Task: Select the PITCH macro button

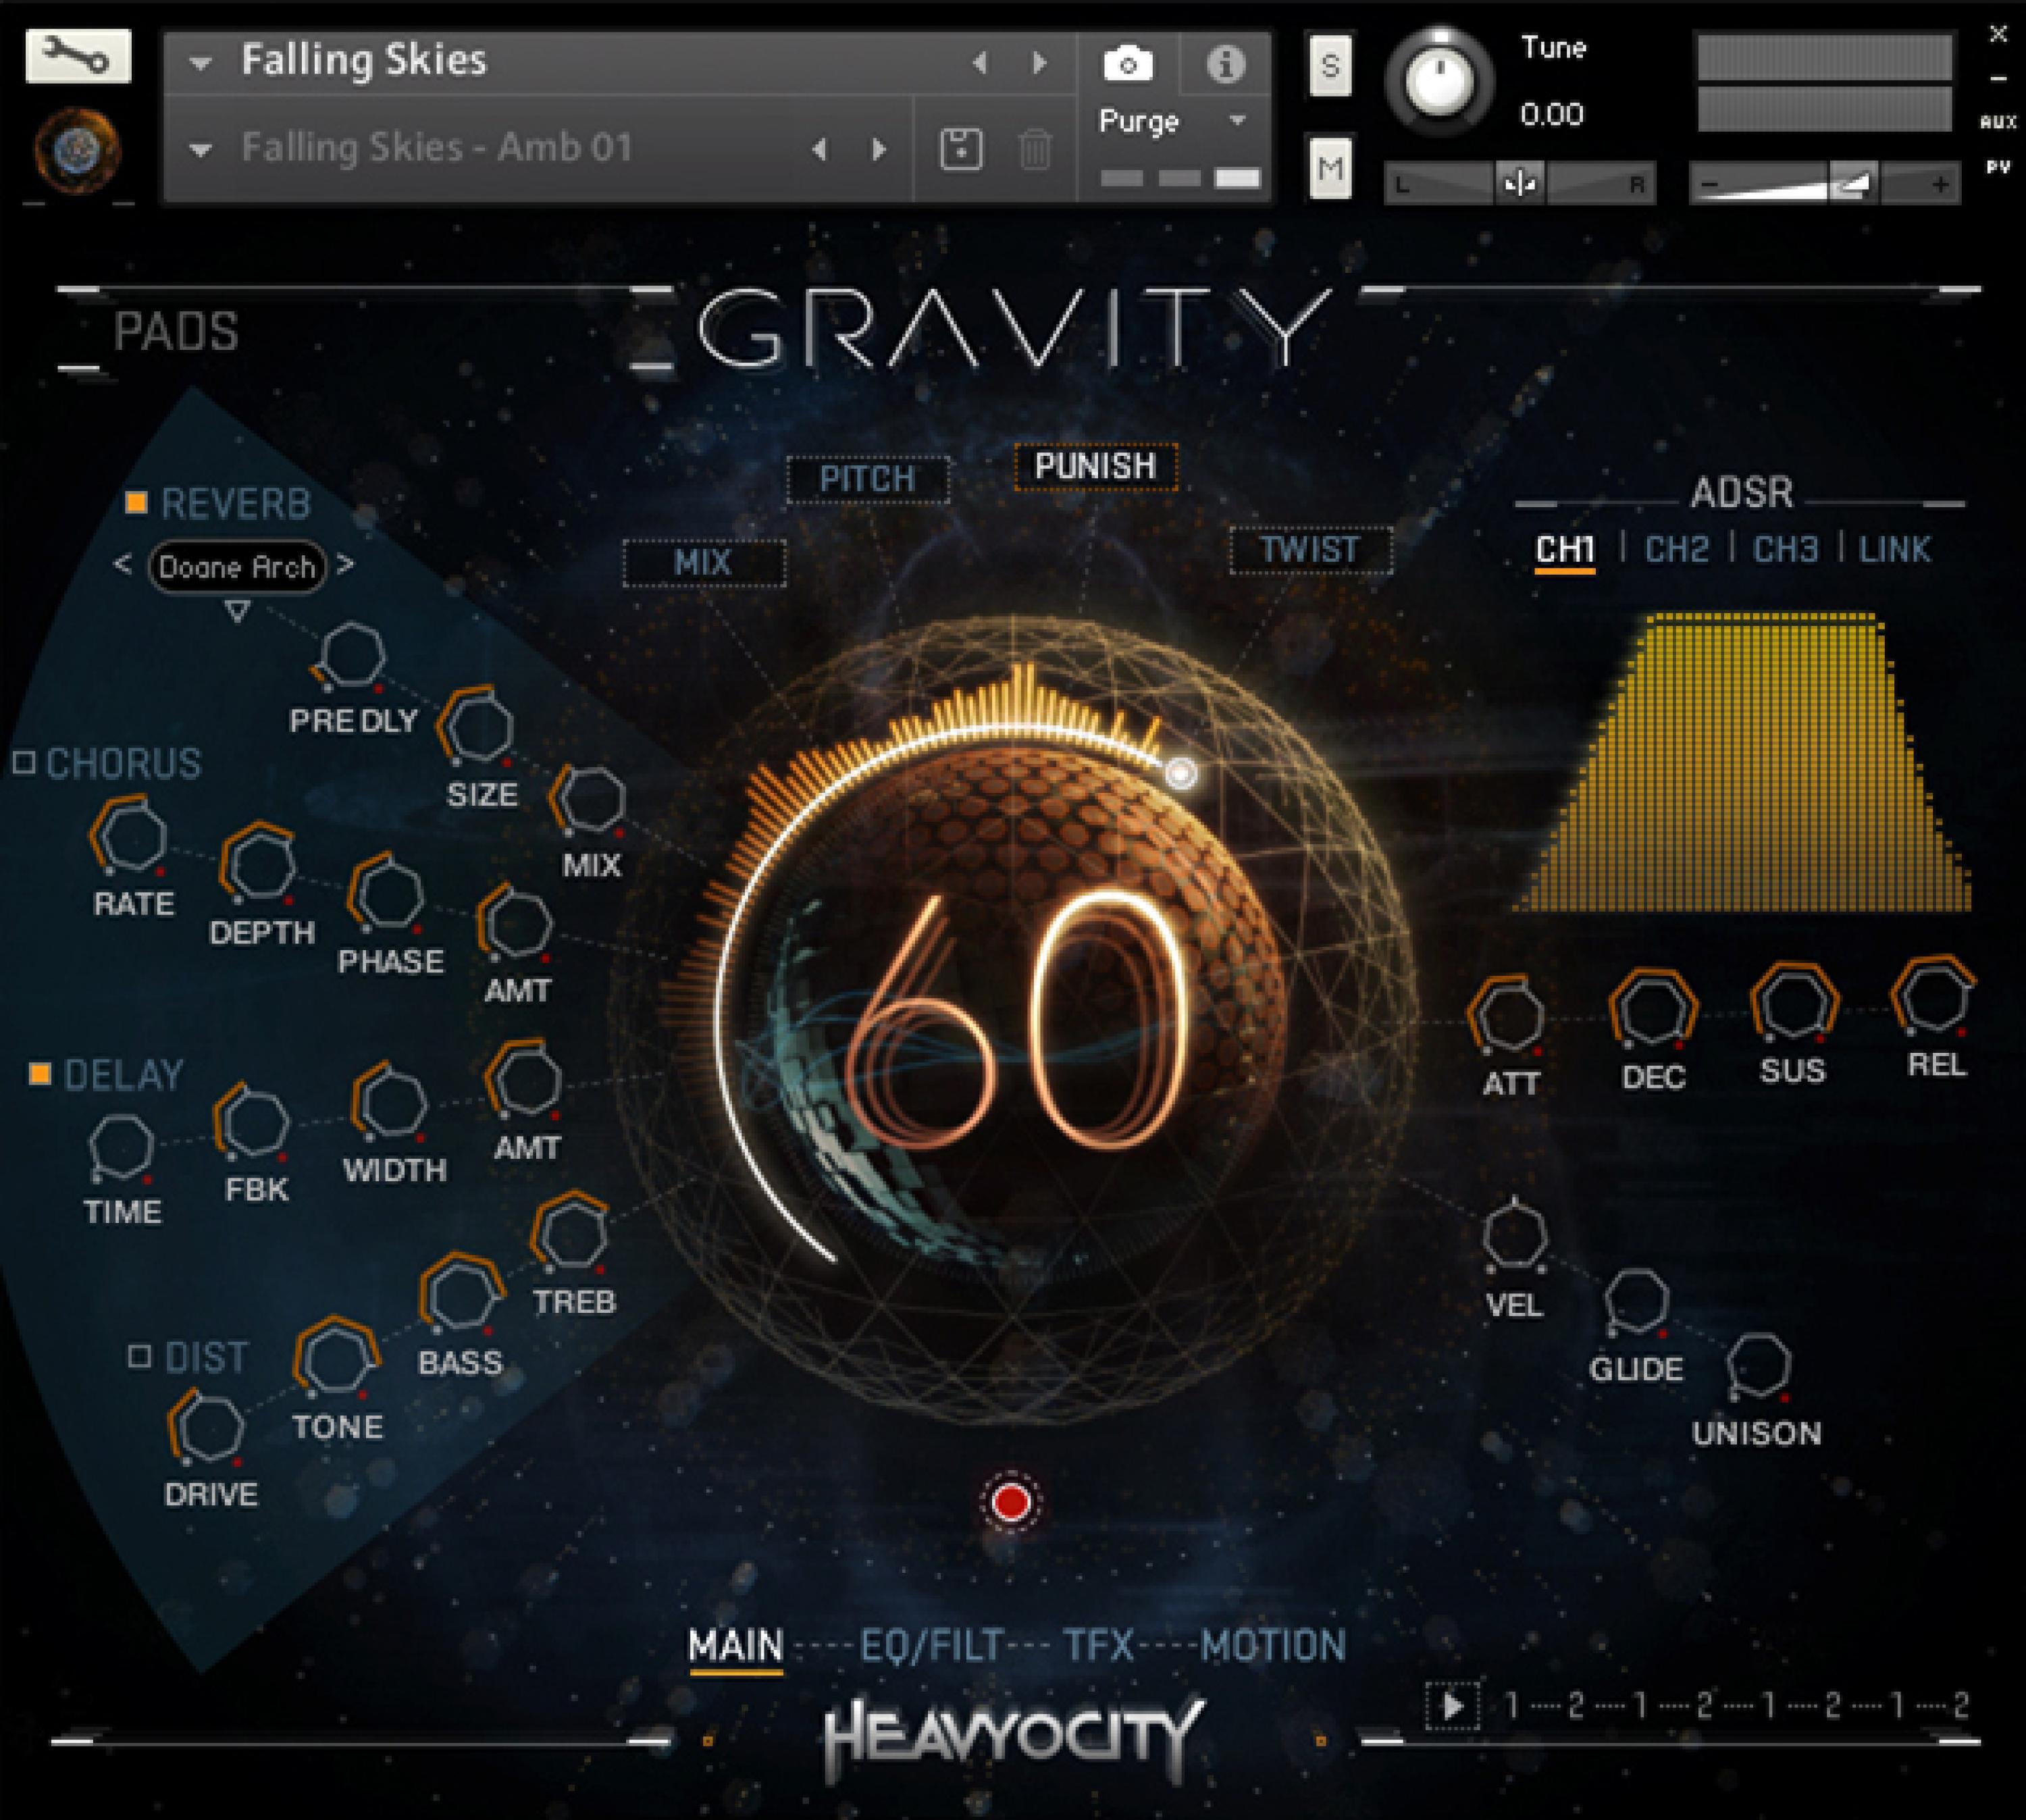Action: [x=869, y=478]
